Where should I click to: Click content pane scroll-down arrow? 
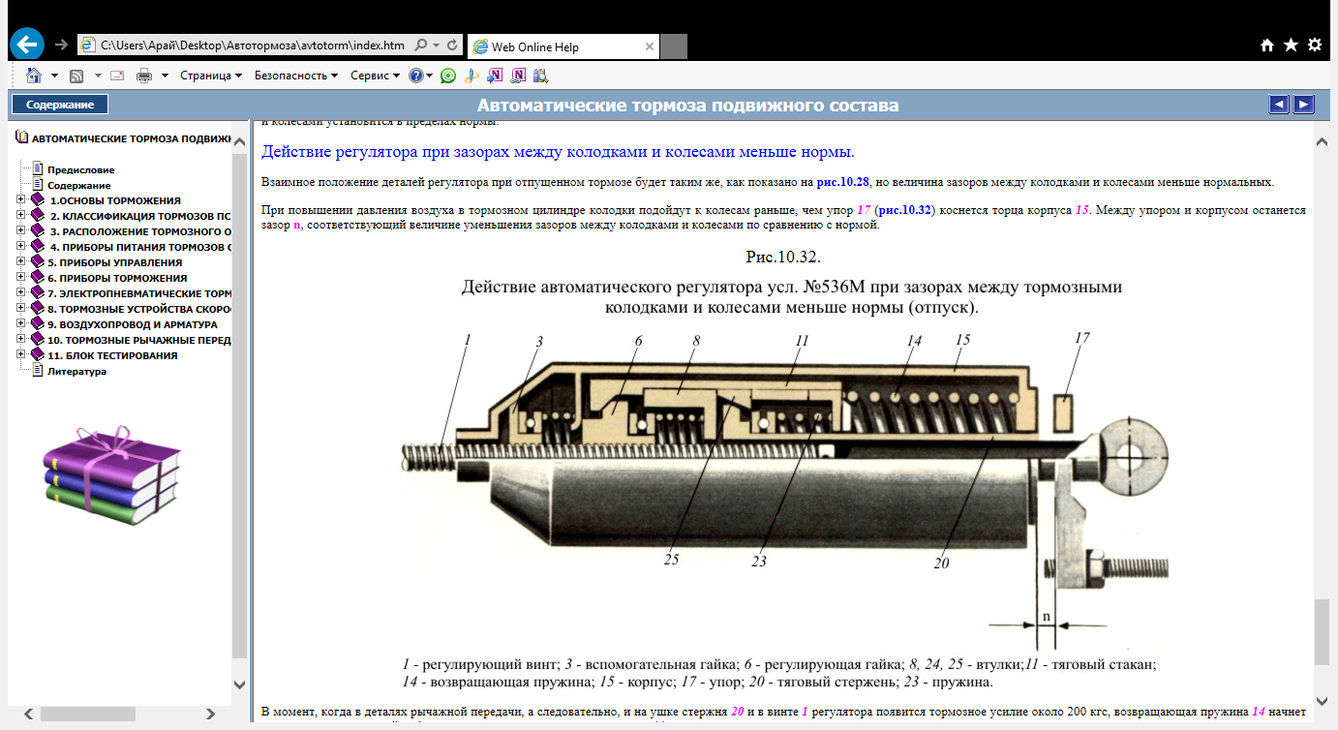(1322, 699)
